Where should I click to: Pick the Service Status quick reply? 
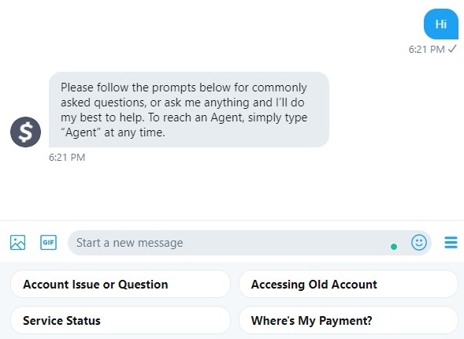pyautogui.click(x=121, y=321)
